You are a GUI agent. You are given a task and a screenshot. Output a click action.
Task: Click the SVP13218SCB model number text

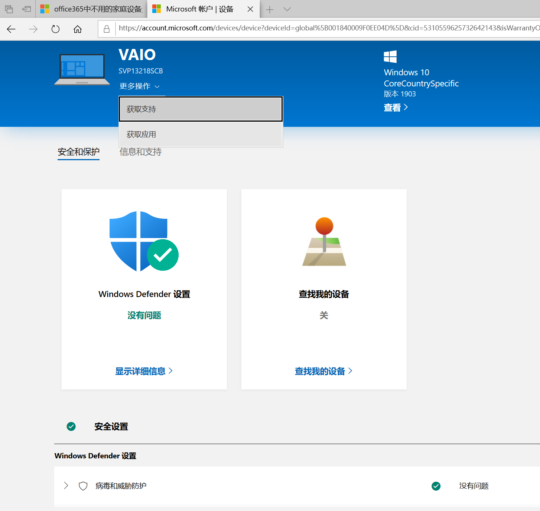coord(141,71)
